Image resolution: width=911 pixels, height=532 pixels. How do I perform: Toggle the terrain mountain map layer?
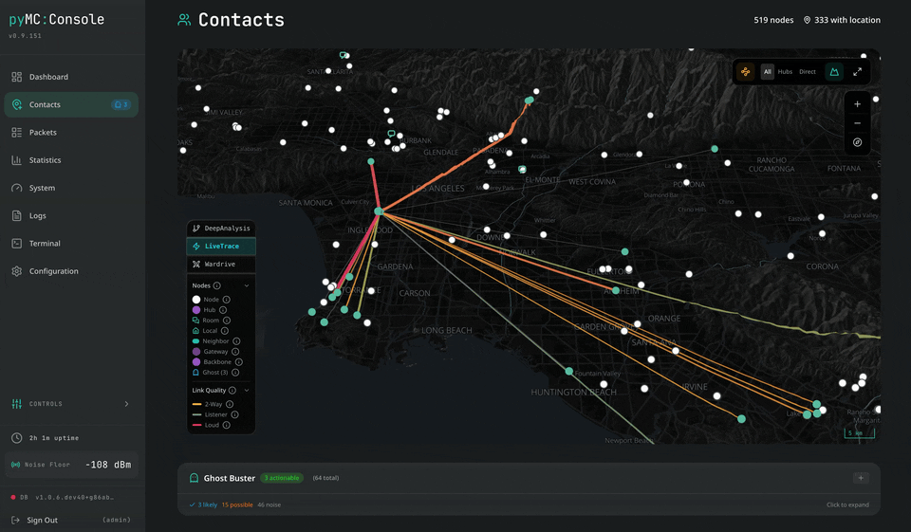[834, 72]
